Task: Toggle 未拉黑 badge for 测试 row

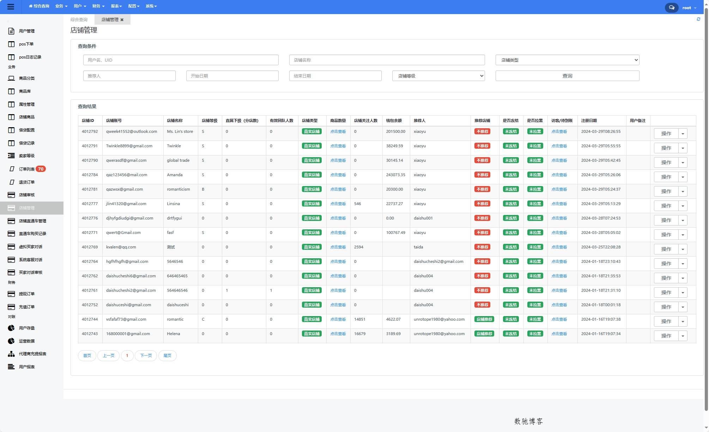Action: point(535,247)
